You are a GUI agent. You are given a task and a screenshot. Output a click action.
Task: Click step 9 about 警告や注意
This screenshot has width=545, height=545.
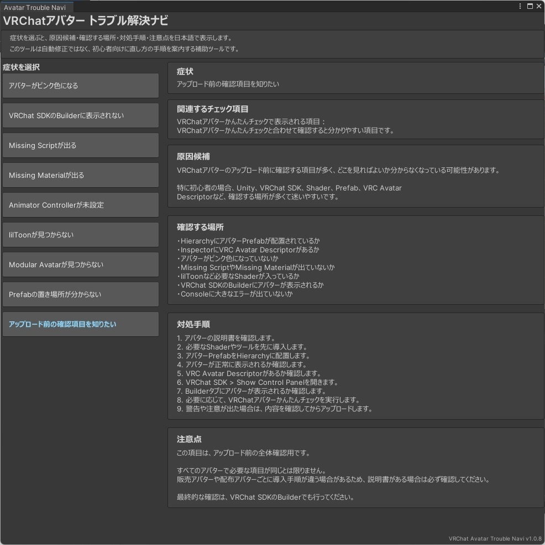pyautogui.click(x=275, y=409)
